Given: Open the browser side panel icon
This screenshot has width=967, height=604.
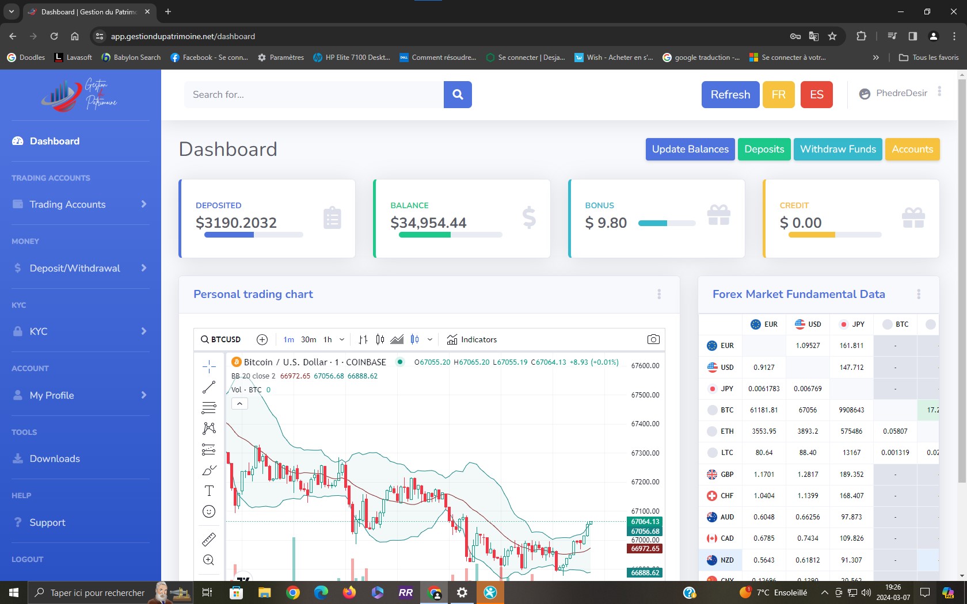Looking at the screenshot, I should (912, 36).
